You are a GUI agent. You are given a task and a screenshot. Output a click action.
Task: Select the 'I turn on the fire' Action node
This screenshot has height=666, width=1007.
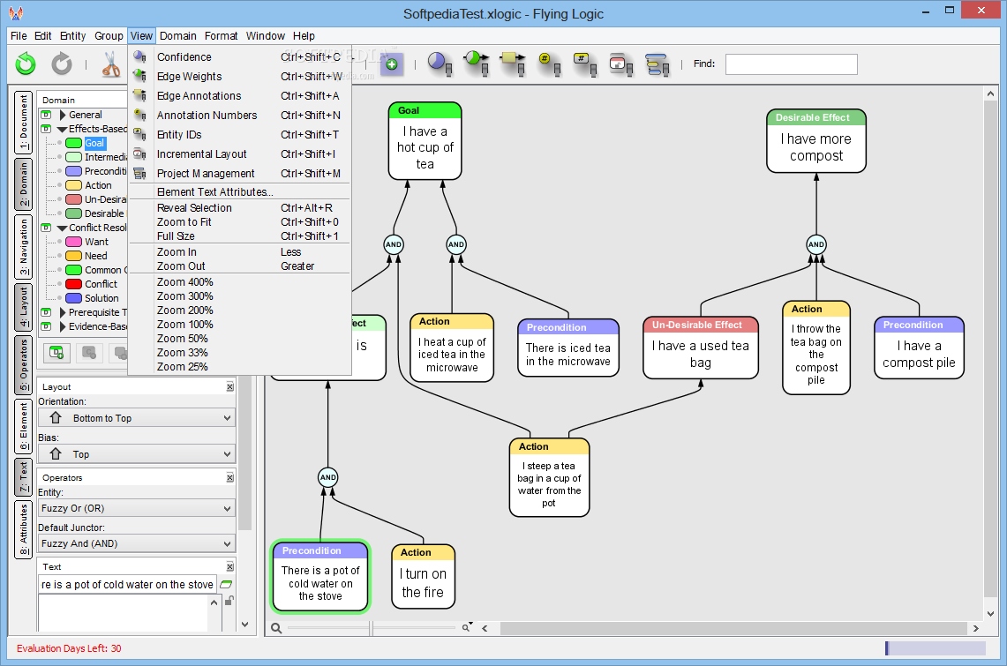[424, 576]
